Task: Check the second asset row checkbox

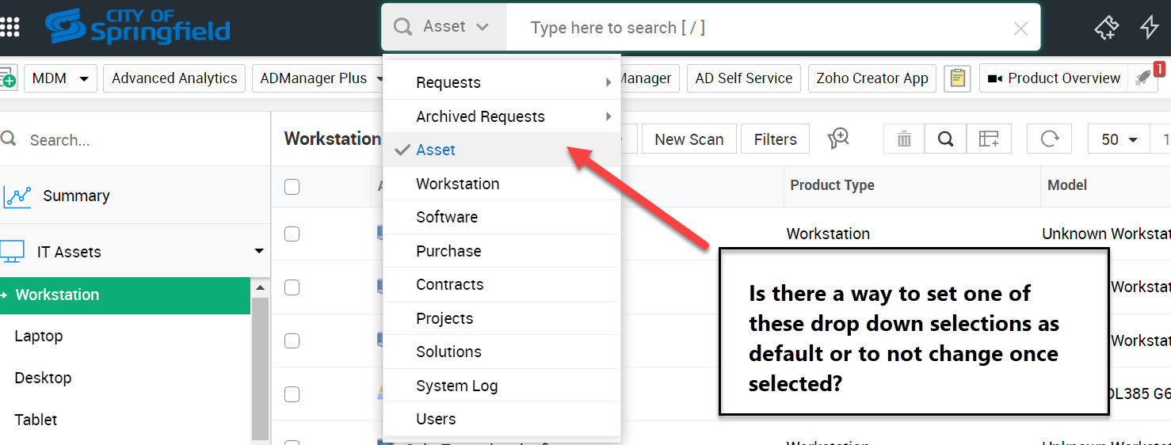Action: pyautogui.click(x=292, y=287)
